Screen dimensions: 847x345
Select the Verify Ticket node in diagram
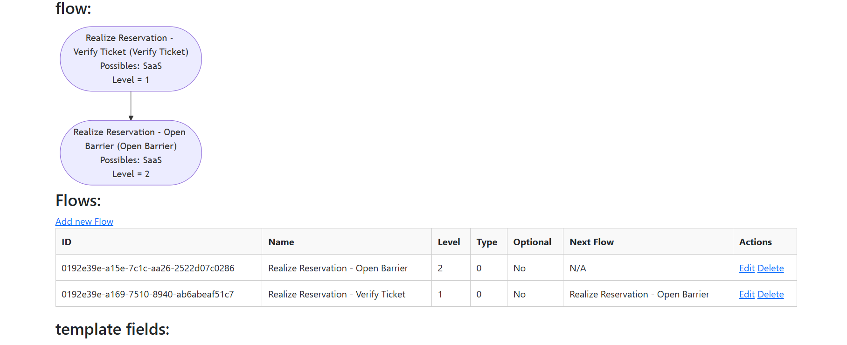(x=131, y=59)
